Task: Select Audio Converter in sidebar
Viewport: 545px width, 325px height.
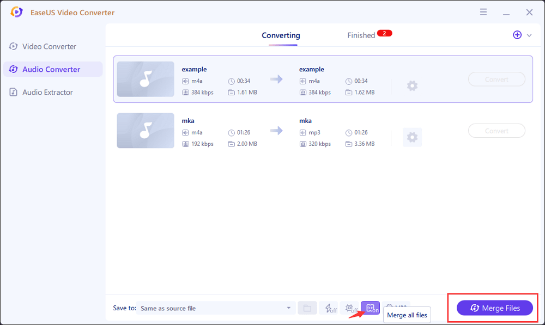Action: click(51, 69)
